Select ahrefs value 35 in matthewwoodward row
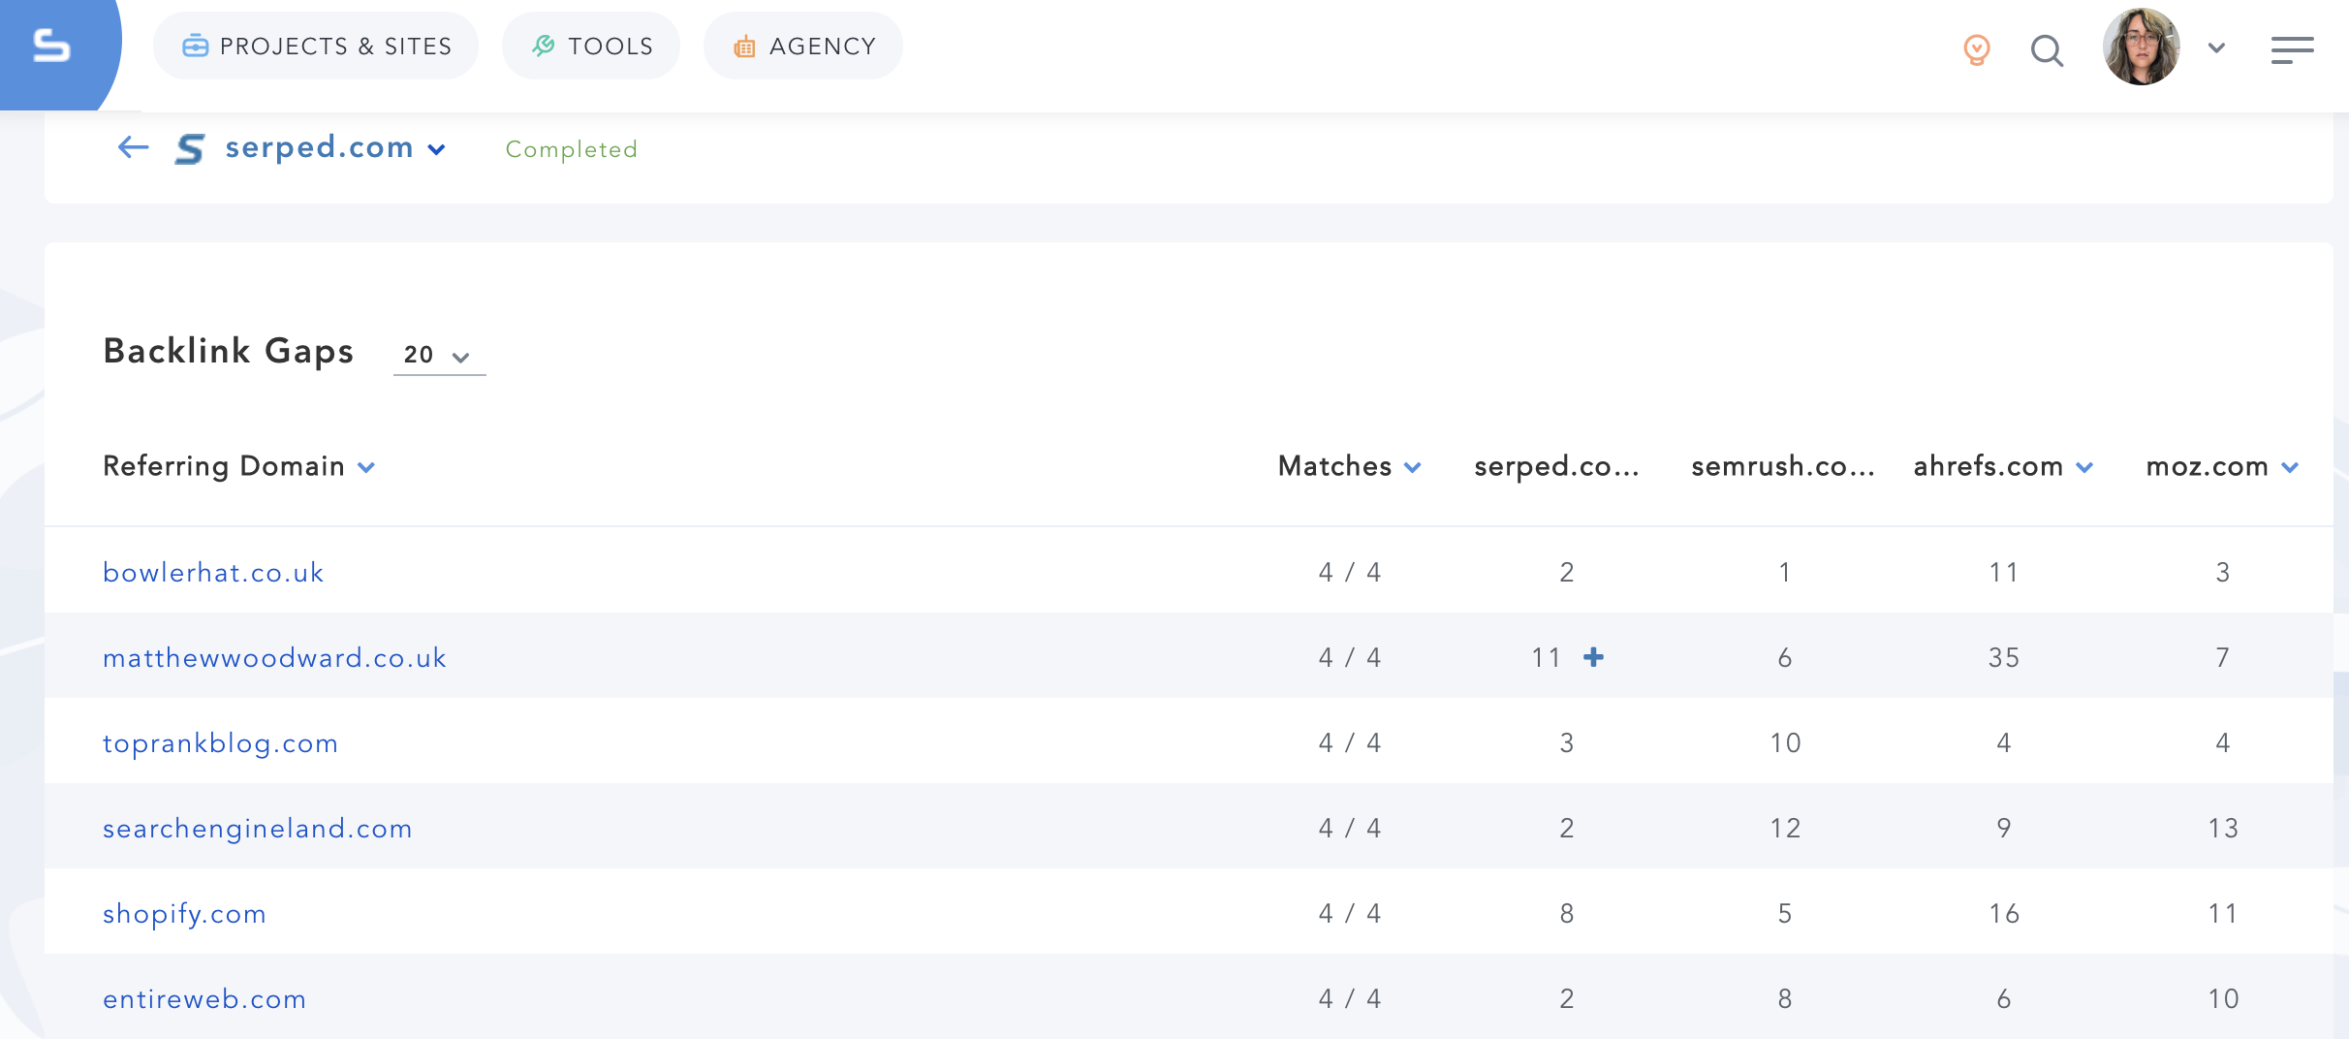Viewport: 2349px width, 1039px height. pyautogui.click(x=2004, y=658)
